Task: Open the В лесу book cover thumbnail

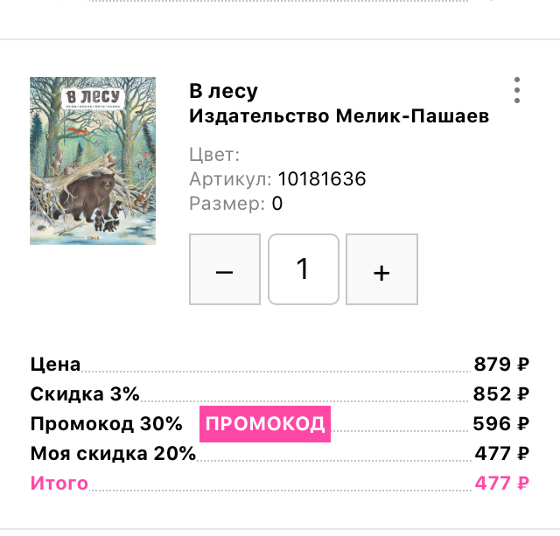Action: pyautogui.click(x=93, y=161)
